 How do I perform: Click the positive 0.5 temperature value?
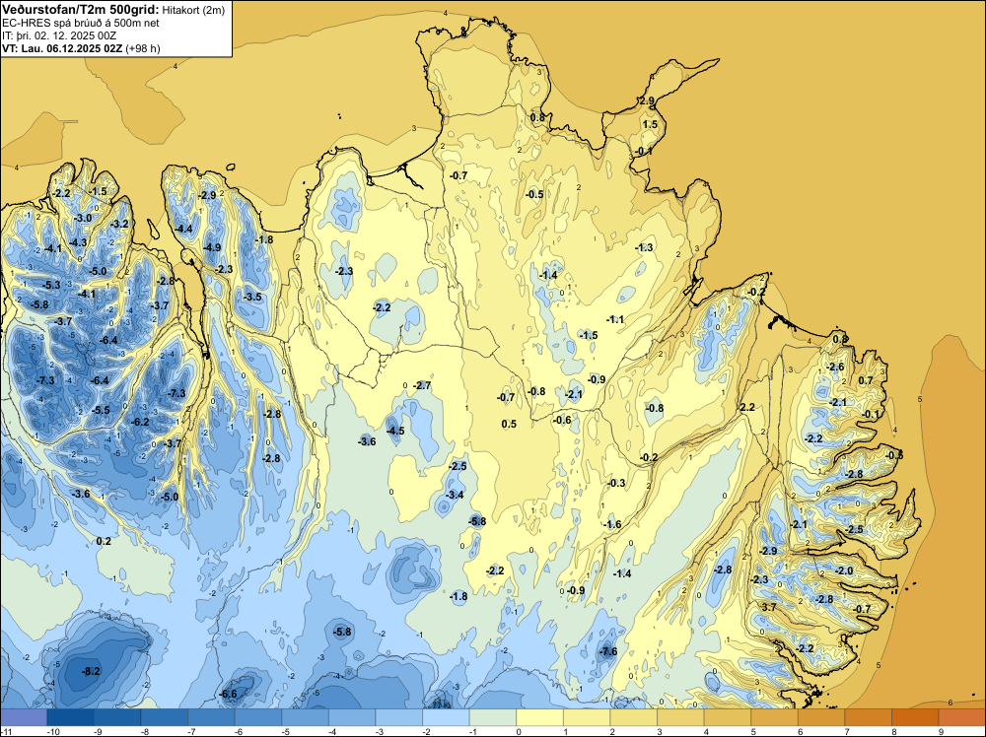pos(509,424)
